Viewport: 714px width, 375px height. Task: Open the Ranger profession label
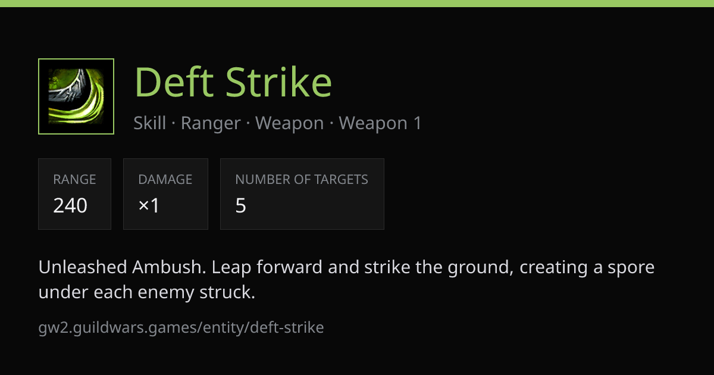211,123
